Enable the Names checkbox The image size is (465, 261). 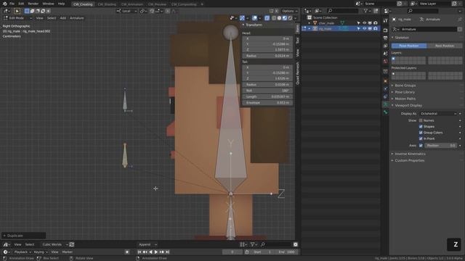tap(421, 120)
